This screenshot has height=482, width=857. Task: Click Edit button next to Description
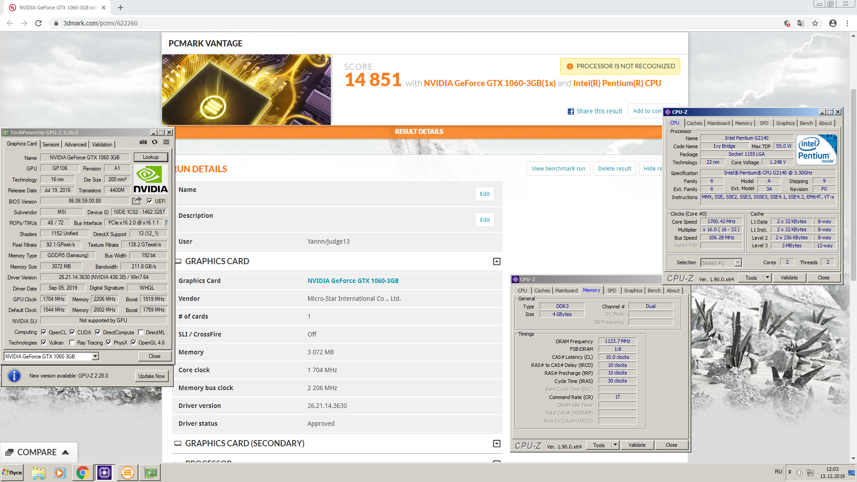coord(485,220)
